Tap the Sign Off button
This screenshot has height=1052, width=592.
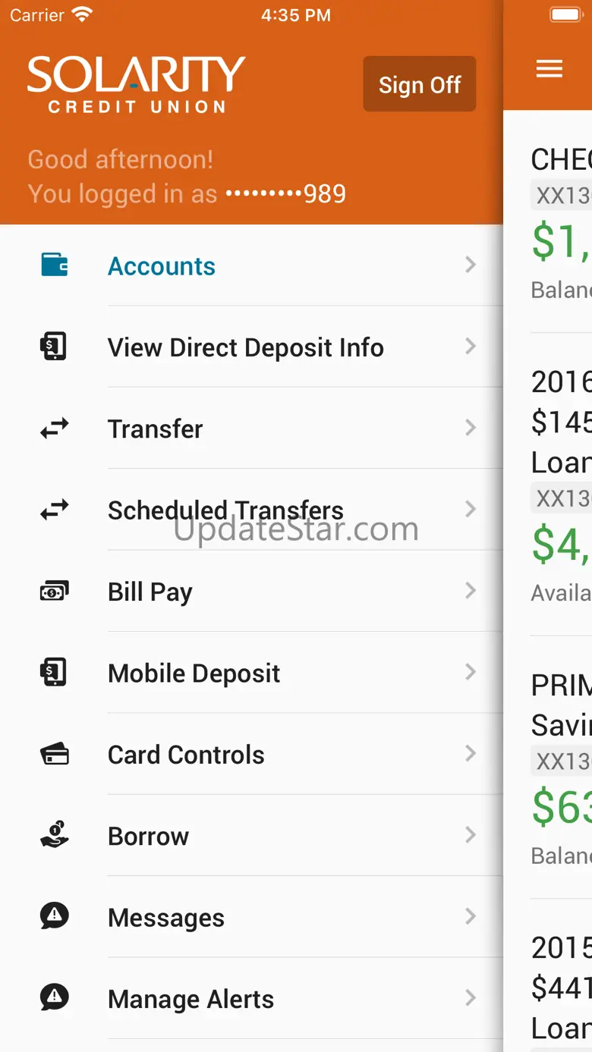(x=419, y=84)
